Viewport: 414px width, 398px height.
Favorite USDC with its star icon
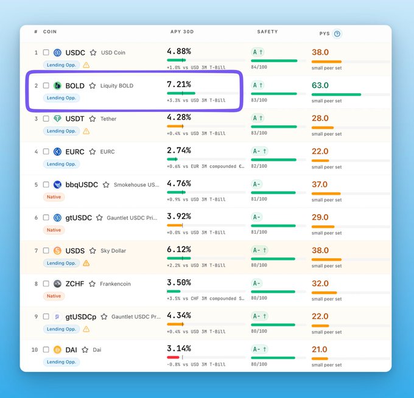(93, 52)
